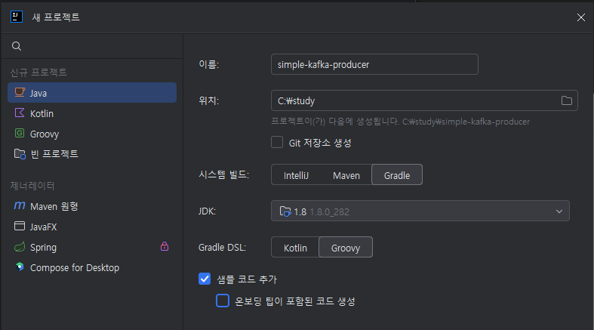Click the project name input field
The width and height of the screenshot is (594, 330).
[x=374, y=64]
